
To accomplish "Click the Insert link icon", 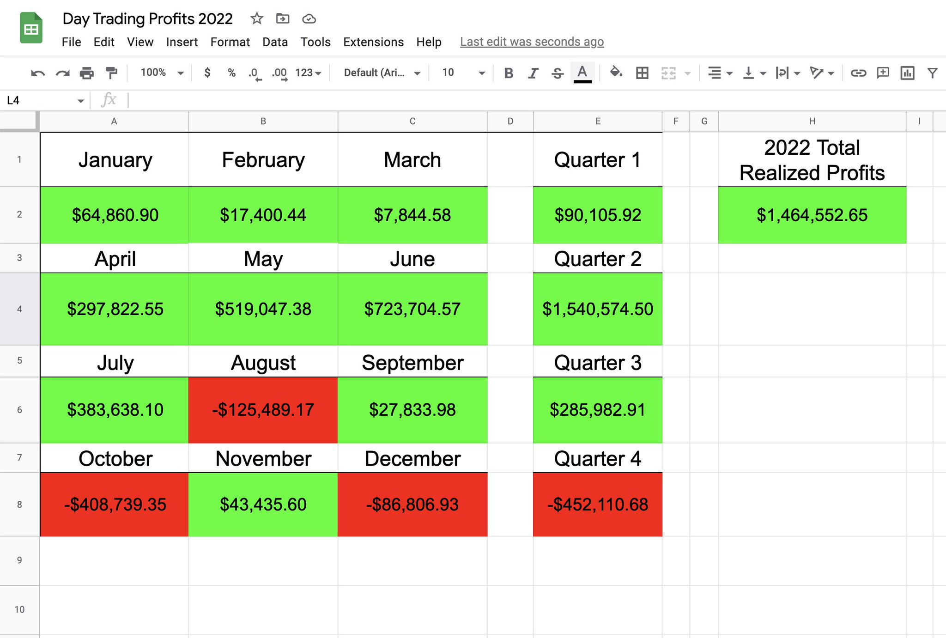I will point(858,73).
